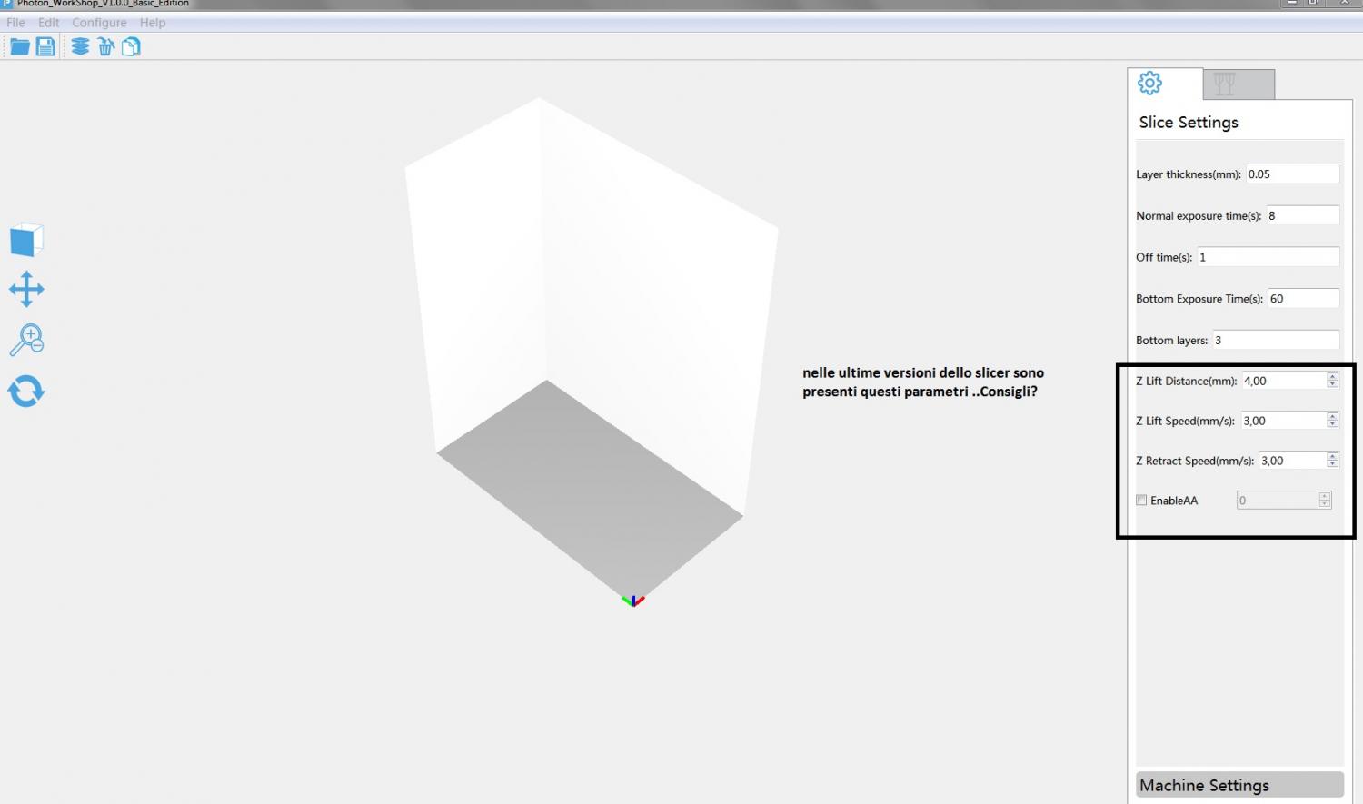Click the Off time input field
Image resolution: width=1363 pixels, height=804 pixels.
(1268, 257)
